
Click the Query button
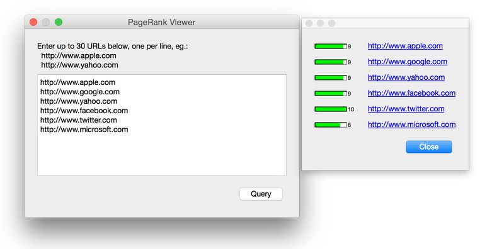(x=261, y=194)
